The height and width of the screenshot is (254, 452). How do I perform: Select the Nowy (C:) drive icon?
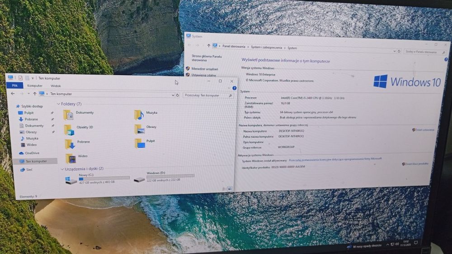click(71, 180)
